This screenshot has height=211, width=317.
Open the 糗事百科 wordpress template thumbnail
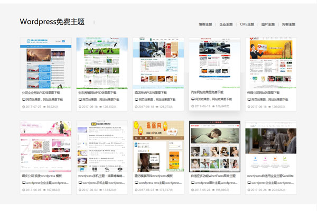tap(158, 146)
